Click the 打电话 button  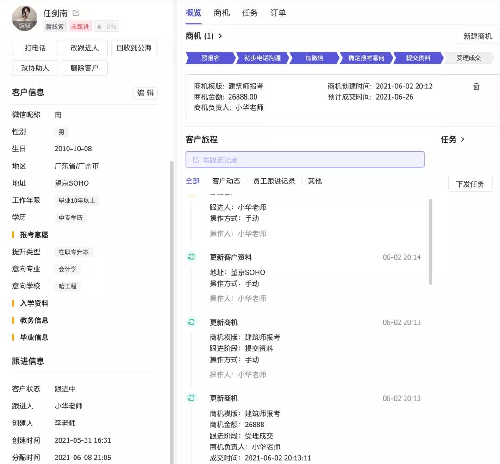35,48
